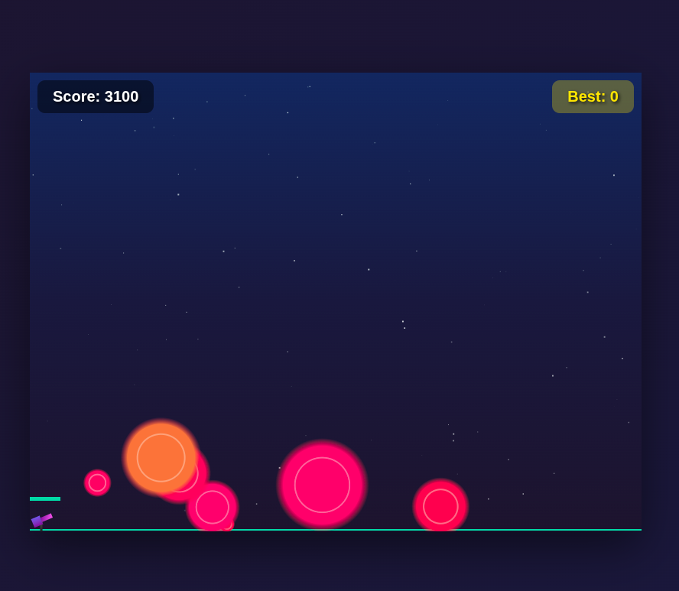Image resolution: width=679 pixels, height=591 pixels.
Task: Open the Best: 0 score badge
Action: click(x=593, y=96)
